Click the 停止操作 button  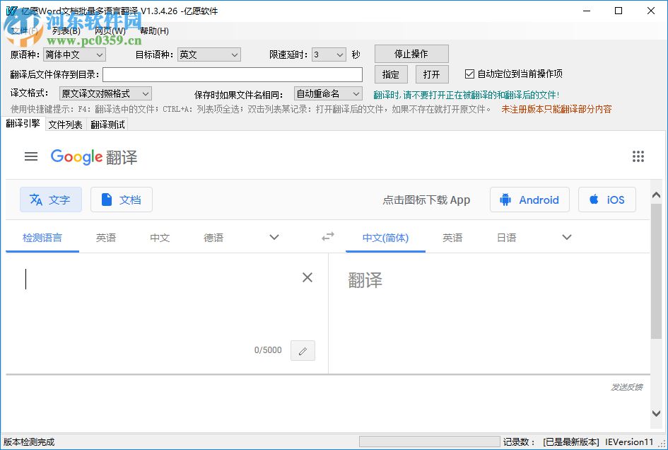411,53
